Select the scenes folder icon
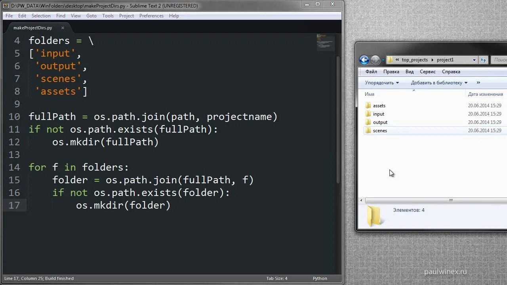Image resolution: width=507 pixels, height=285 pixels. (x=368, y=131)
